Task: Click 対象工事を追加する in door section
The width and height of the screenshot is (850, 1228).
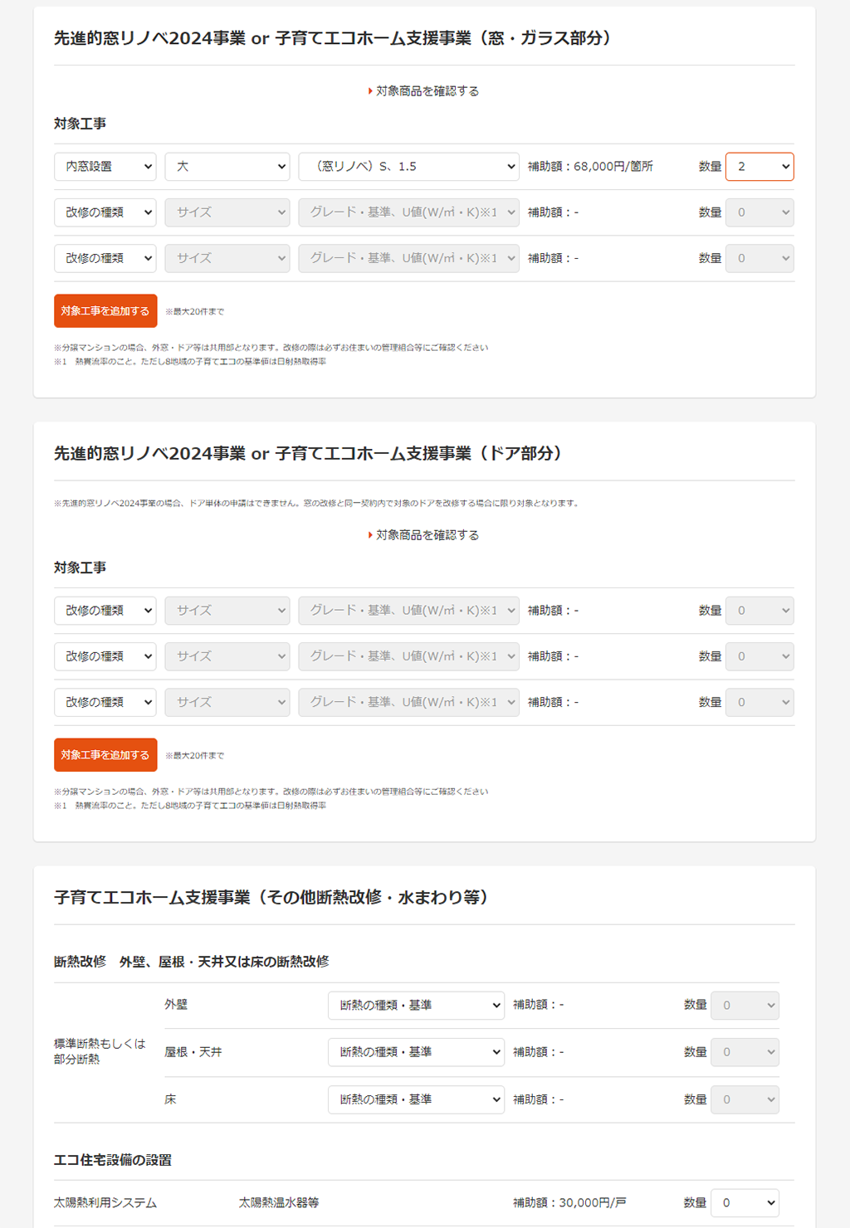Action: pos(105,754)
